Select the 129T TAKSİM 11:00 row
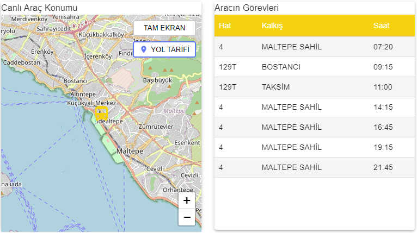The height and width of the screenshot is (233, 417). [x=314, y=87]
